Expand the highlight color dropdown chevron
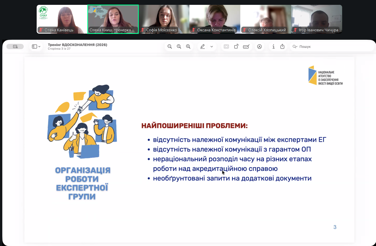Viewport: 376px width, 246px height. point(212,47)
